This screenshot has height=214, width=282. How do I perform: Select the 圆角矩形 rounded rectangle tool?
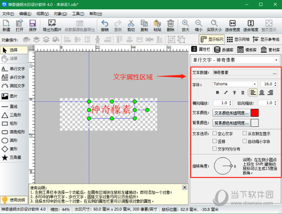pyautogui.click(x=14, y=132)
